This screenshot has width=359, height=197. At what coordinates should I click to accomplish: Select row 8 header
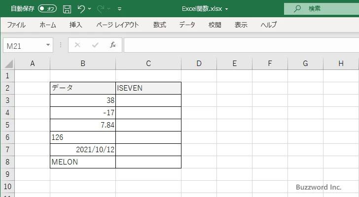(7, 162)
